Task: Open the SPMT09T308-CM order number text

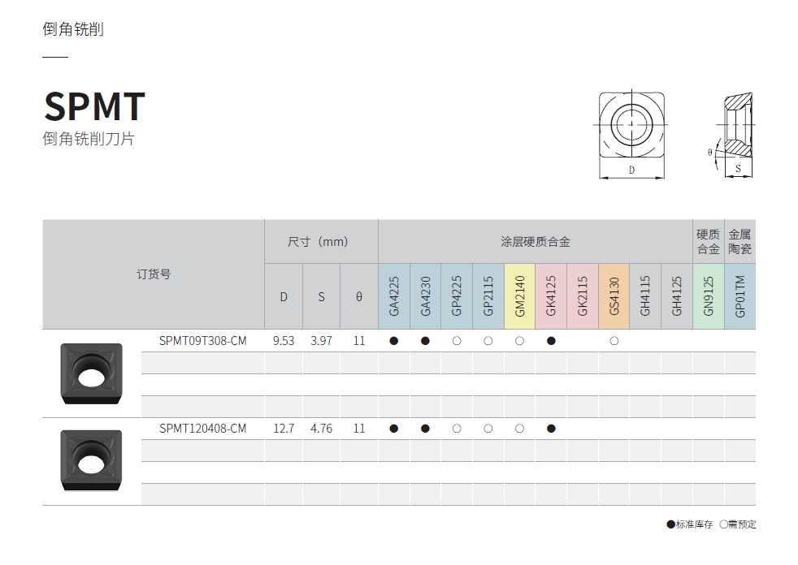Action: tap(202, 341)
